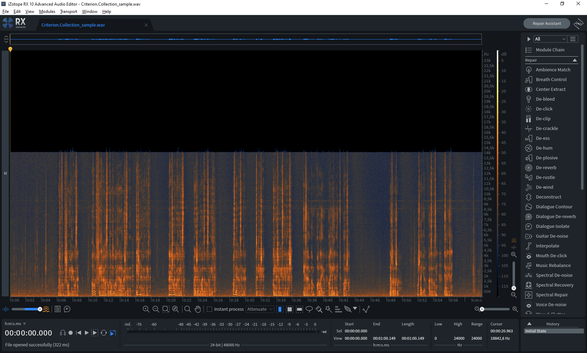Screen dimensions: 587x353
Task: Toggle the Time selection tool
Action: (280, 309)
